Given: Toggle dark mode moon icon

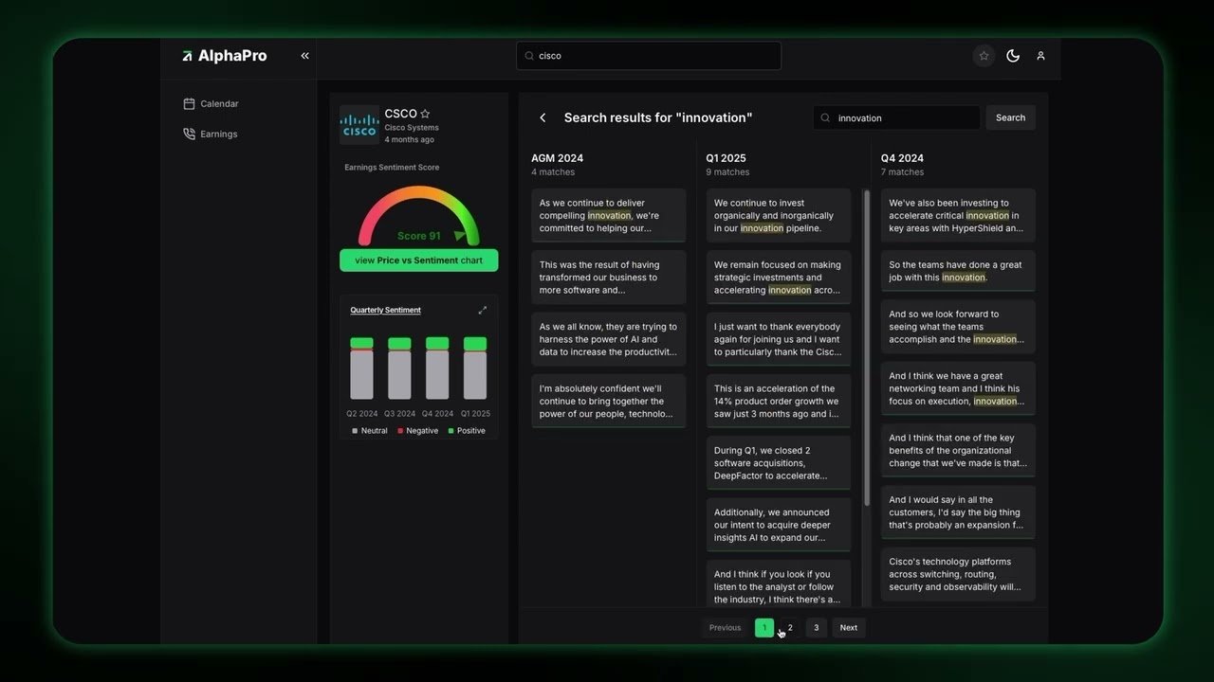Looking at the screenshot, I should pos(1013,56).
